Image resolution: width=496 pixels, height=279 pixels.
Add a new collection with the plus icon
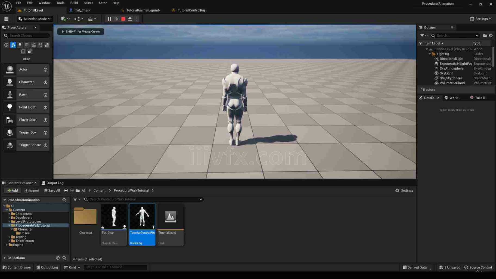(58, 258)
